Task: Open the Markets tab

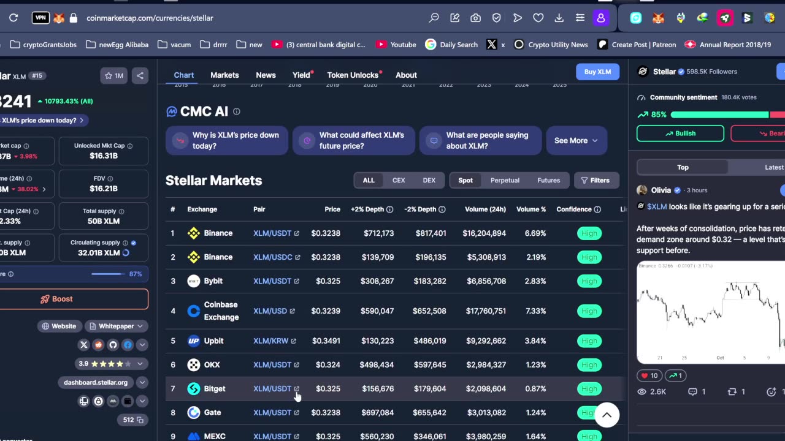Action: tap(224, 75)
